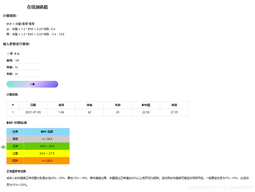
Task: Click the 分类 header cell
Action: 15,132
